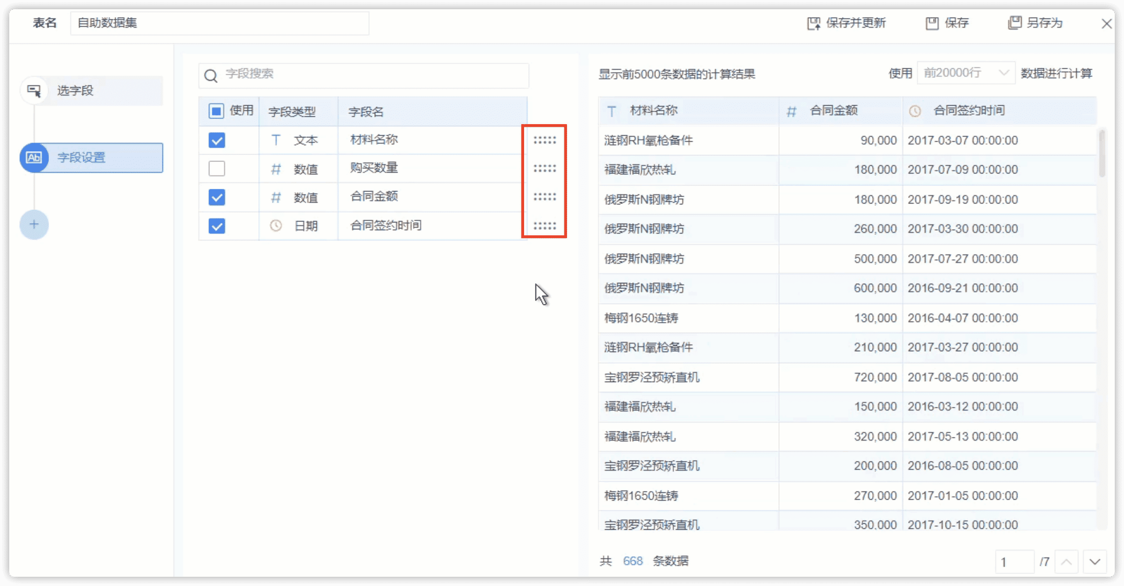The width and height of the screenshot is (1124, 586).
Task: Click the 保存 save disk icon
Action: tap(932, 23)
